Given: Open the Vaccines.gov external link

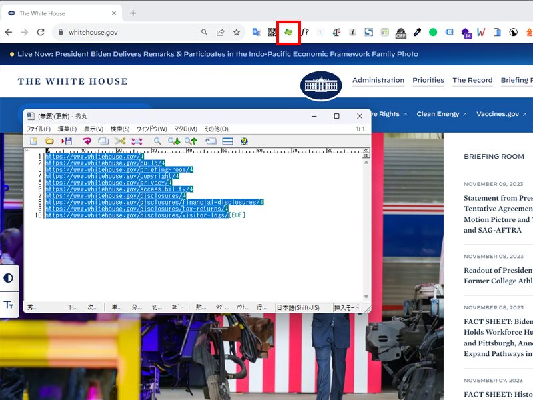Looking at the screenshot, I should click(x=502, y=114).
